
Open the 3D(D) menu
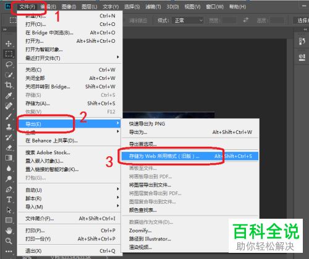pos(172,7)
